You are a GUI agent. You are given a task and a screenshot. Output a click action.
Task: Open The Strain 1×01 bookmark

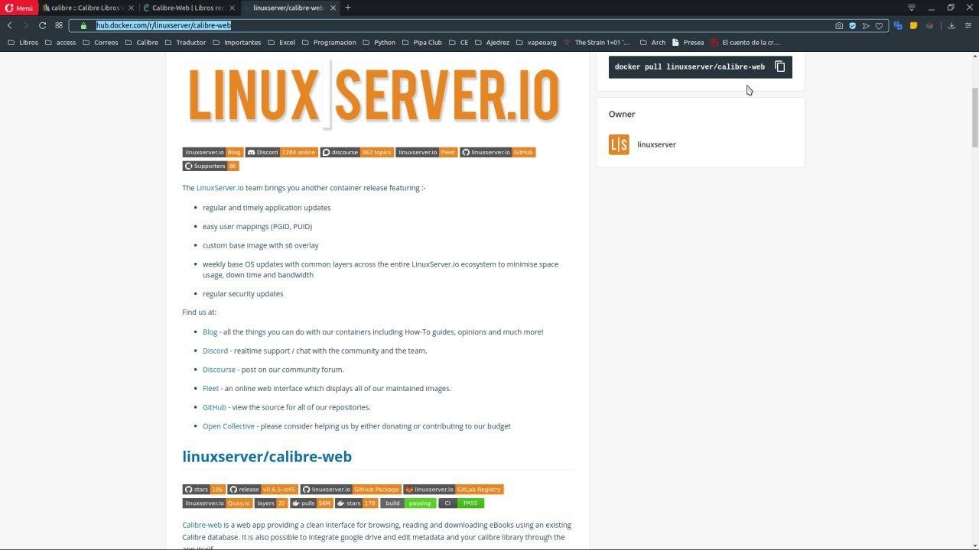click(x=597, y=43)
